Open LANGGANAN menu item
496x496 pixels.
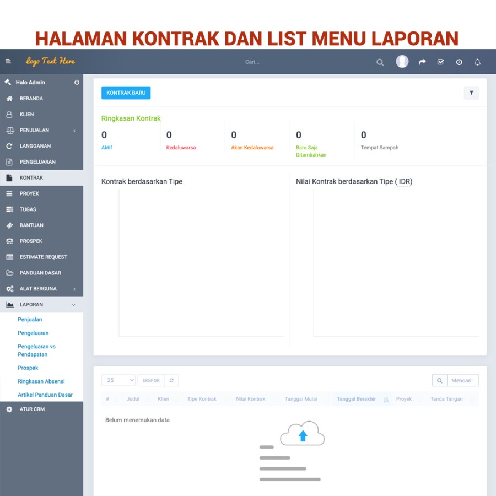41,146
